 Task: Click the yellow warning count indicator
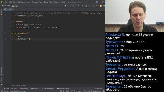tap(95, 13)
